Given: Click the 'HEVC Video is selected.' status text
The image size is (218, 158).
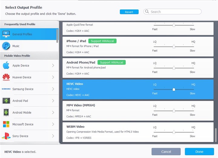Looking at the screenshot, I should pos(20,152).
